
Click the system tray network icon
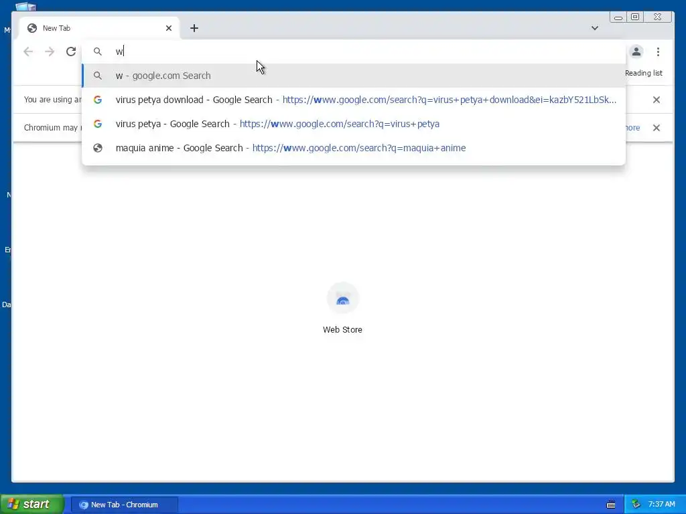tap(636, 504)
